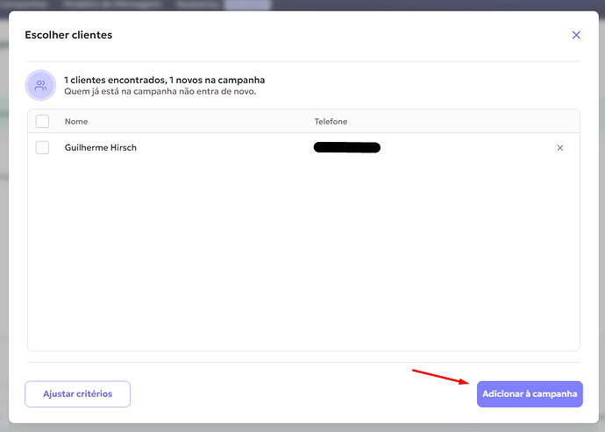Screen dimensions: 605x432
Task: Open Ajustar critérios
Action: [77, 393]
